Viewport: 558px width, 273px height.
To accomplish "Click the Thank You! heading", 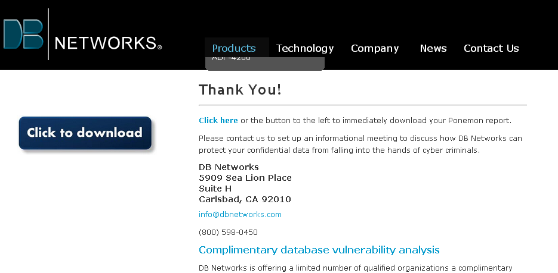I will pos(240,90).
